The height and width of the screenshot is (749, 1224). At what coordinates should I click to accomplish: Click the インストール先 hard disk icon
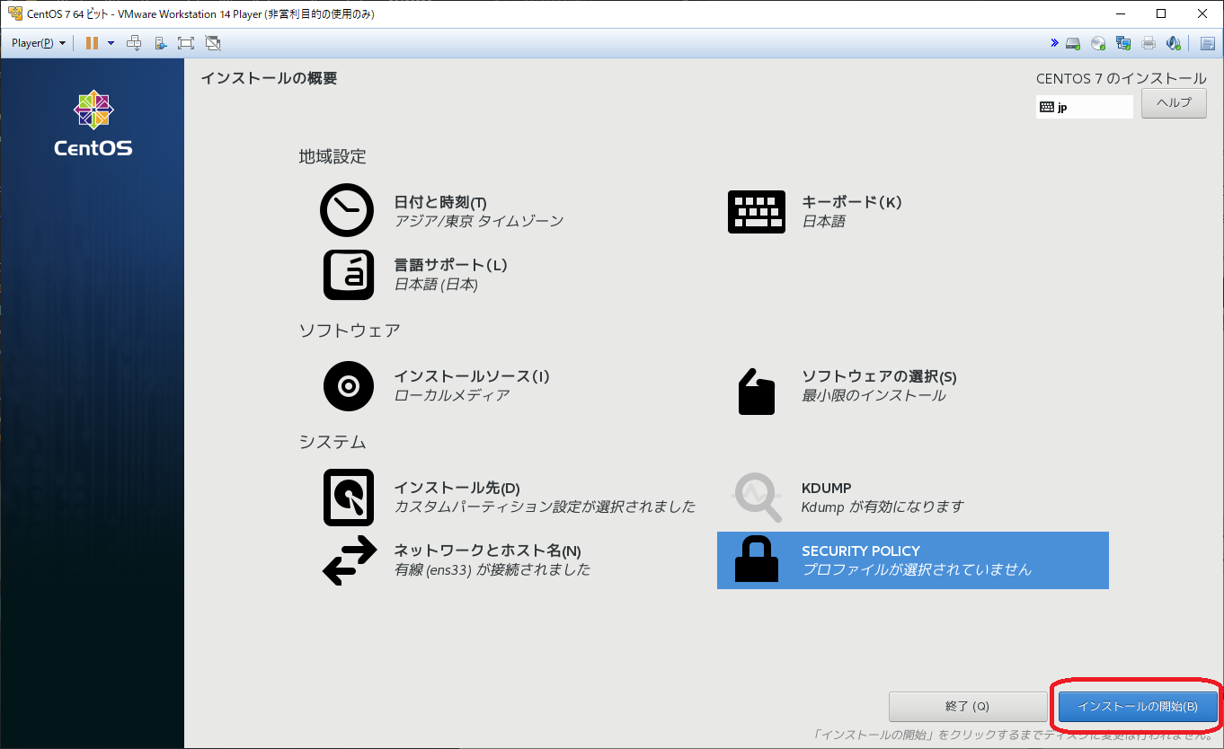click(348, 497)
